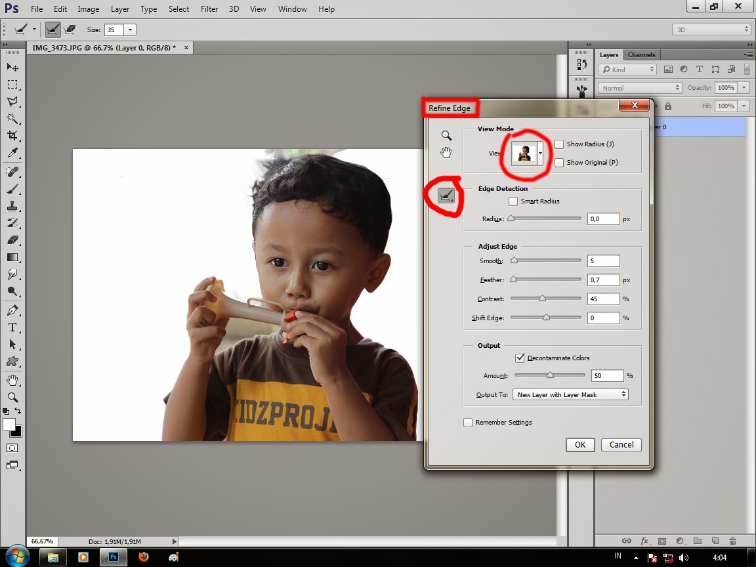
Task: Switch to the Channels tab
Action: (x=641, y=55)
